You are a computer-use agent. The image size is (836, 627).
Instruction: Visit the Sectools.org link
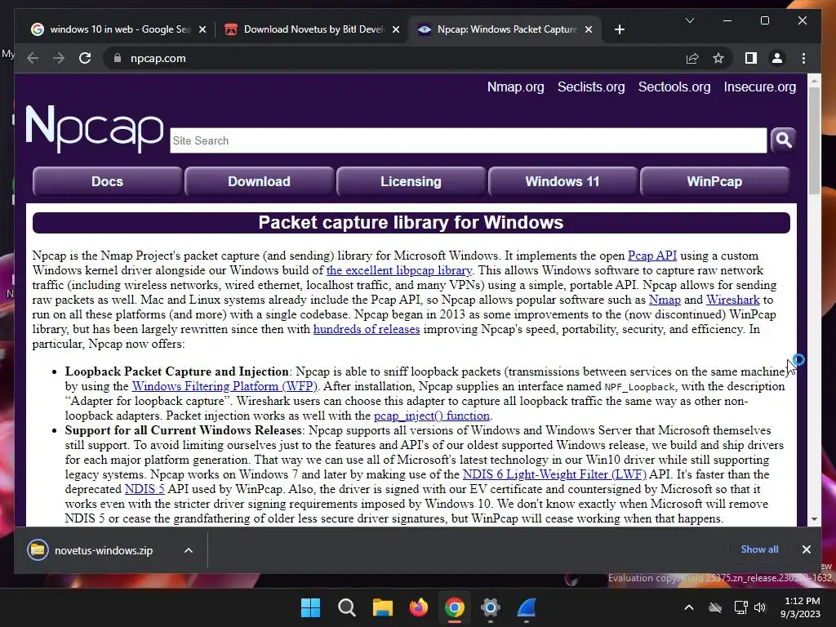point(674,87)
